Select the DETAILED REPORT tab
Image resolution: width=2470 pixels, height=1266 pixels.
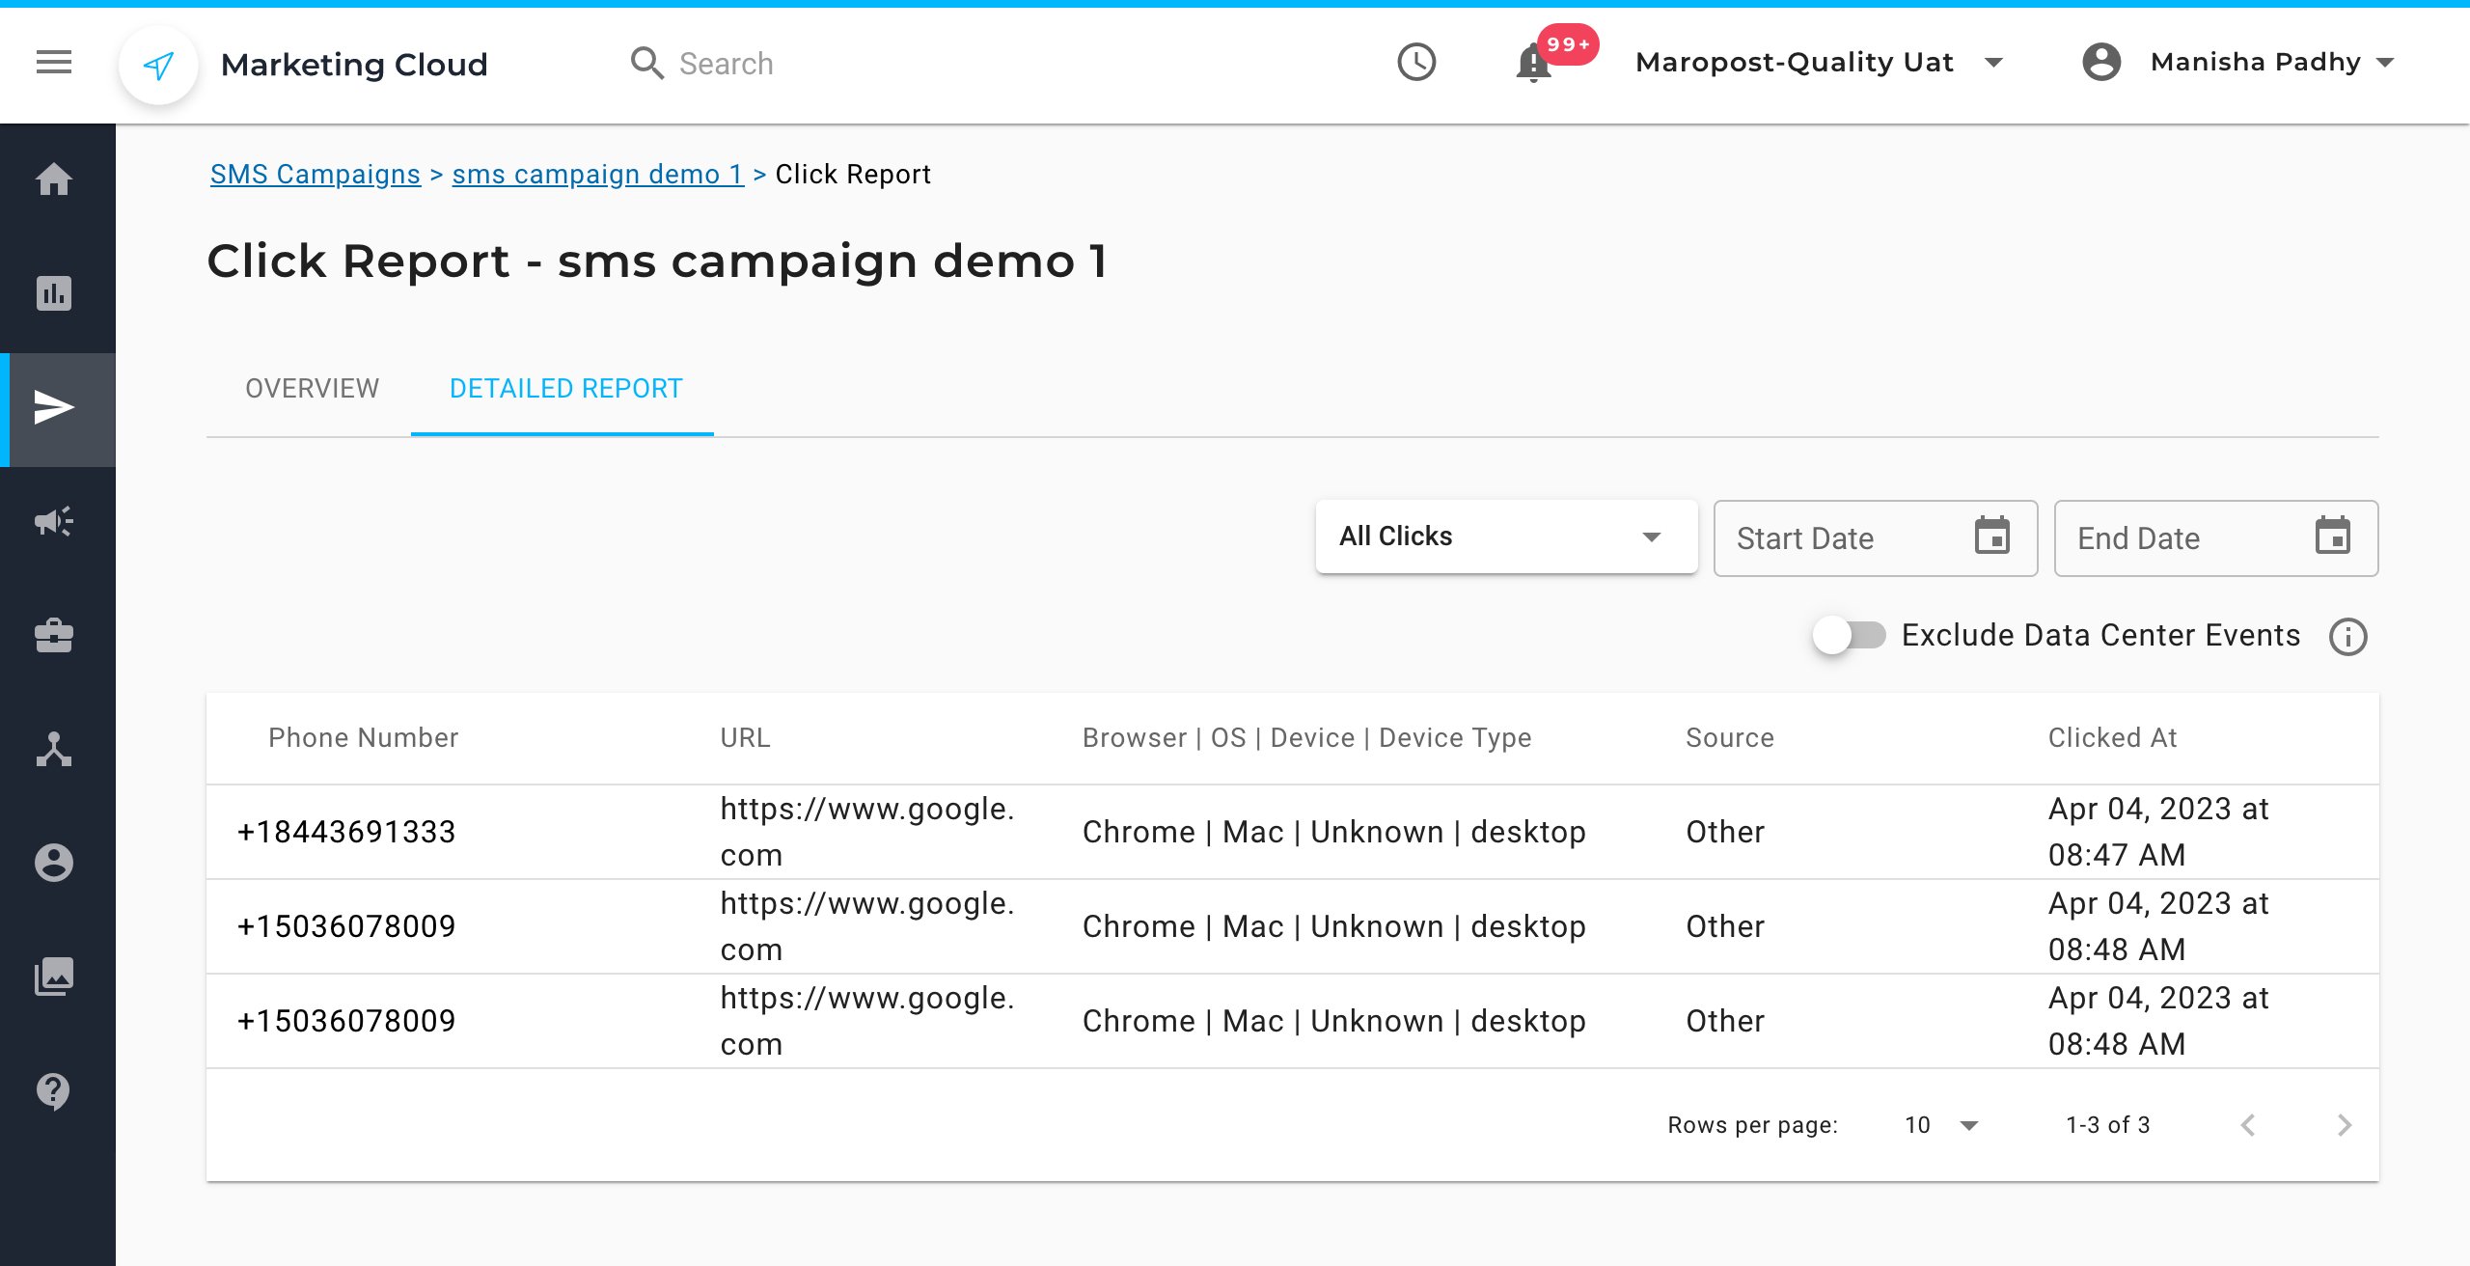point(565,388)
